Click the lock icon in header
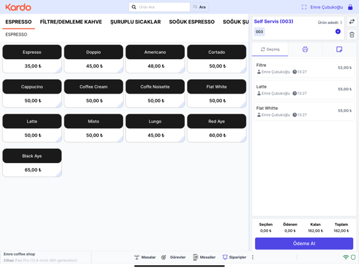 [351, 7]
